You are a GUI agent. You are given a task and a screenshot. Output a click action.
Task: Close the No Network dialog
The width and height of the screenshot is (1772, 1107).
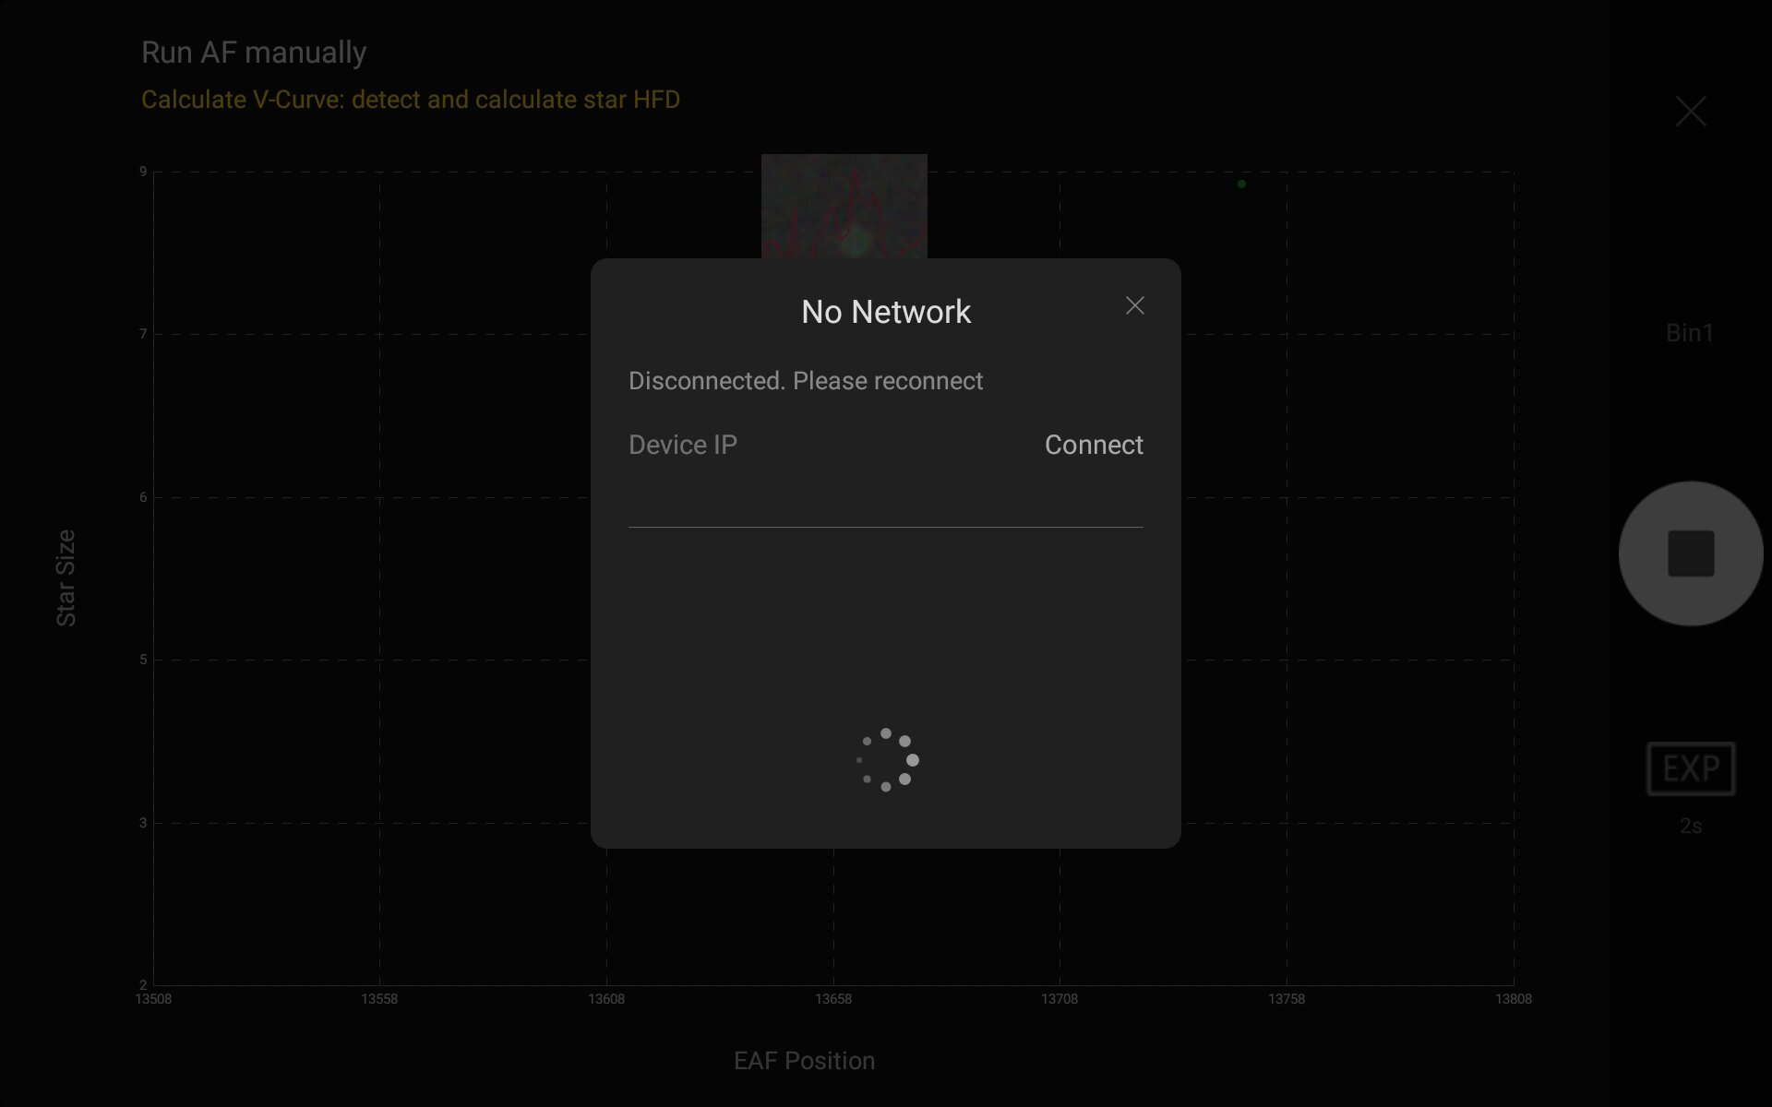1134,305
